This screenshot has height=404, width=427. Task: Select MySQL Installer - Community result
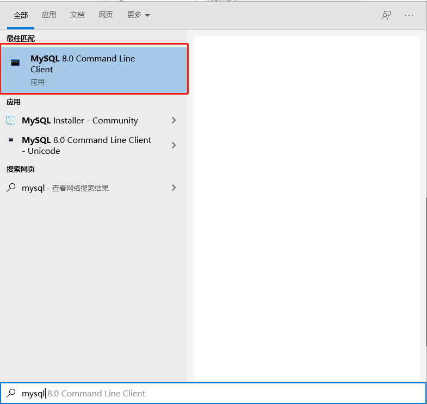click(94, 120)
